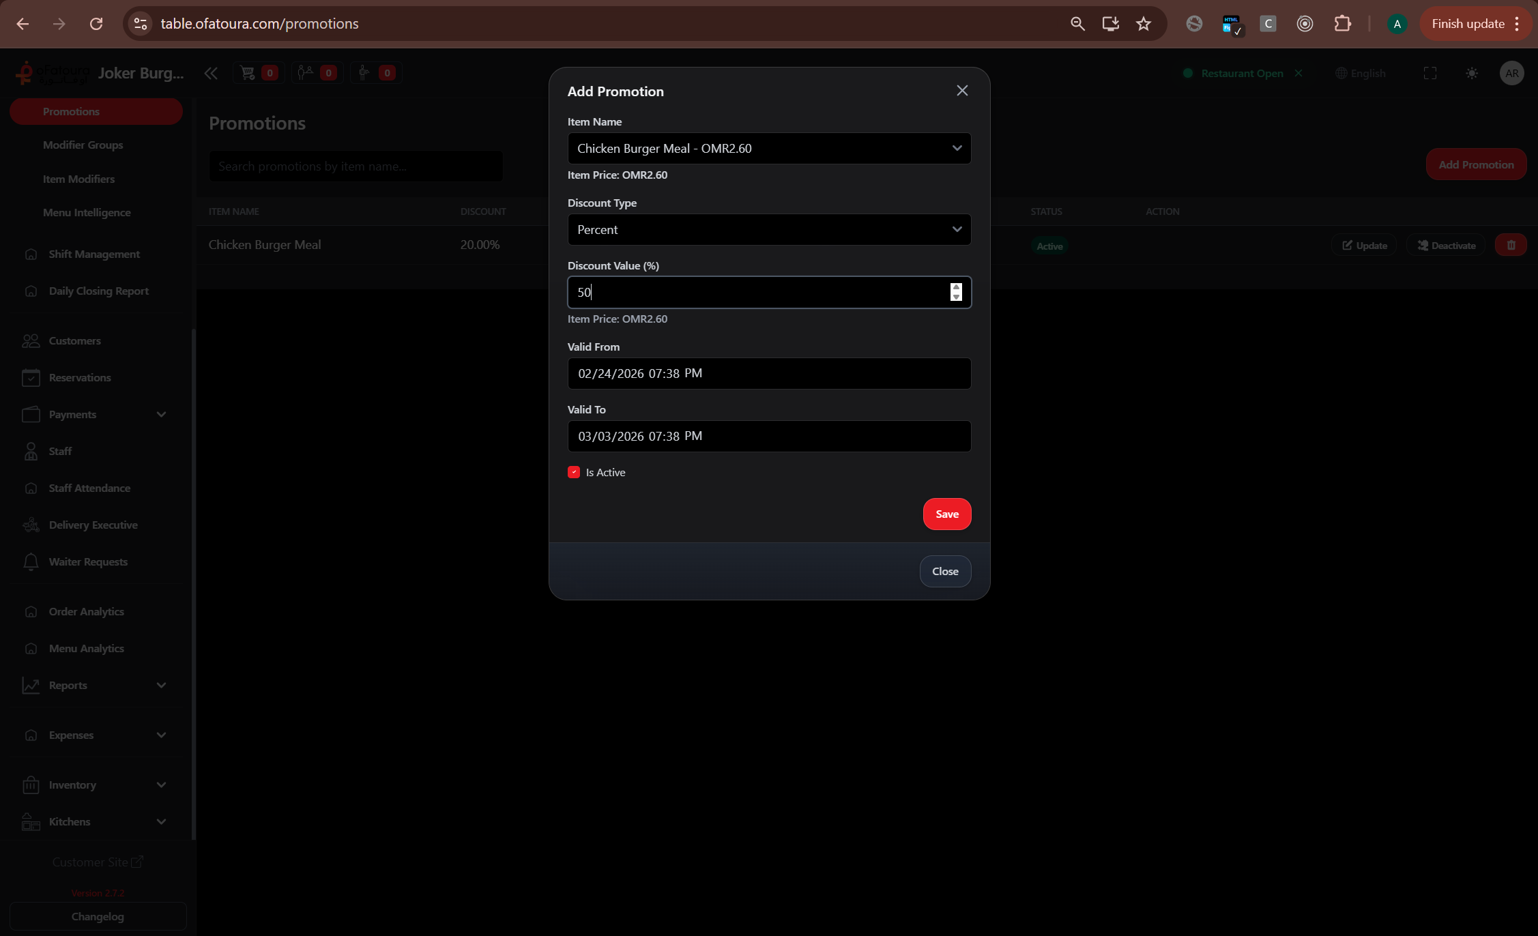
Task: Close Add Promotion dialog with X icon
Action: tap(962, 91)
